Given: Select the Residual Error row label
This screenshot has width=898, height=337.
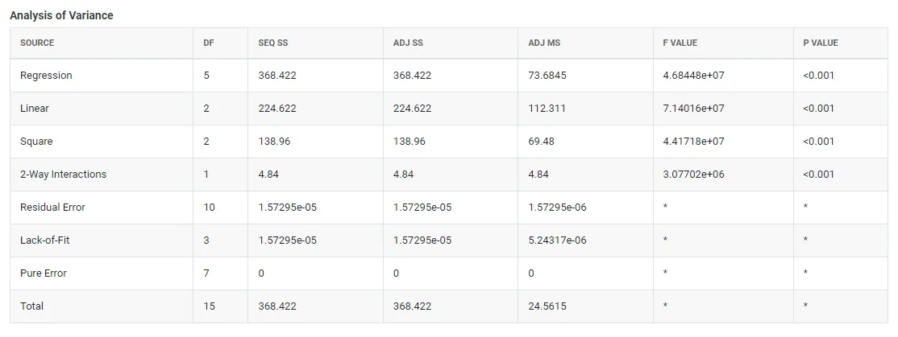Looking at the screenshot, I should 52,208.
